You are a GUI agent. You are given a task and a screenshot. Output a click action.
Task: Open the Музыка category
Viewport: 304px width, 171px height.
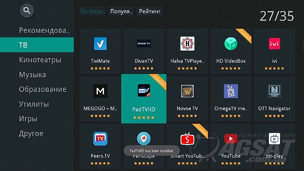[x=32, y=75]
